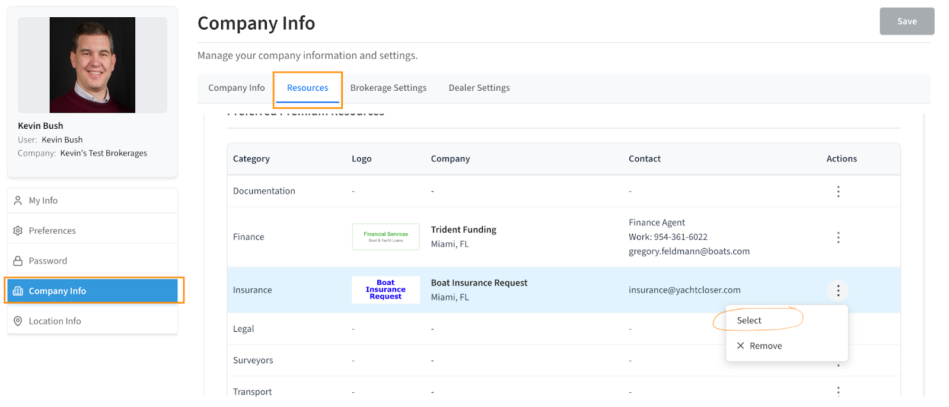Click the Password lock icon

[18, 261]
